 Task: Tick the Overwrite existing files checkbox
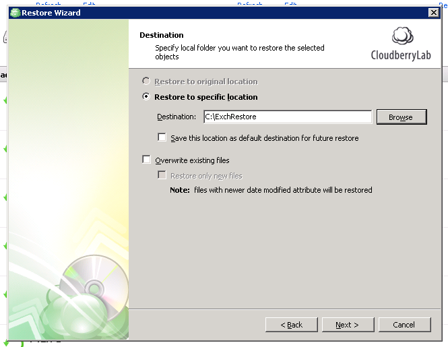coord(146,160)
